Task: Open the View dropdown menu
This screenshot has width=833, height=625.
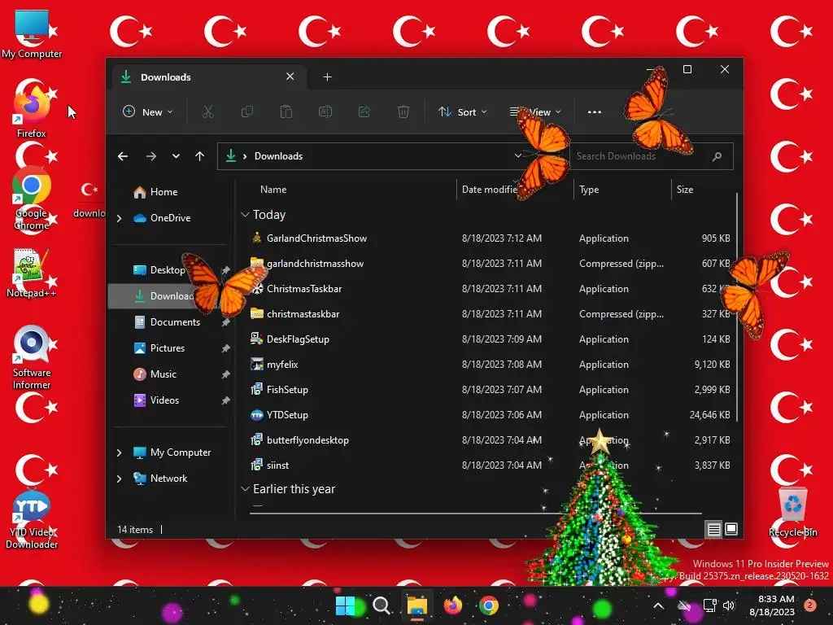Action: 535,112
